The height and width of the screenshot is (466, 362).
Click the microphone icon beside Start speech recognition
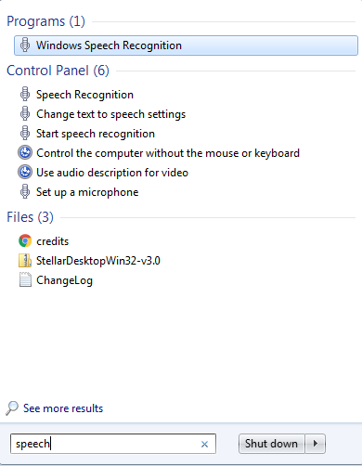point(25,134)
